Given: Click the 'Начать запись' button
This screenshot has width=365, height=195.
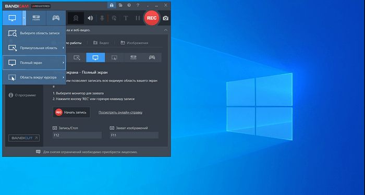Looking at the screenshot, I should (x=71, y=113).
